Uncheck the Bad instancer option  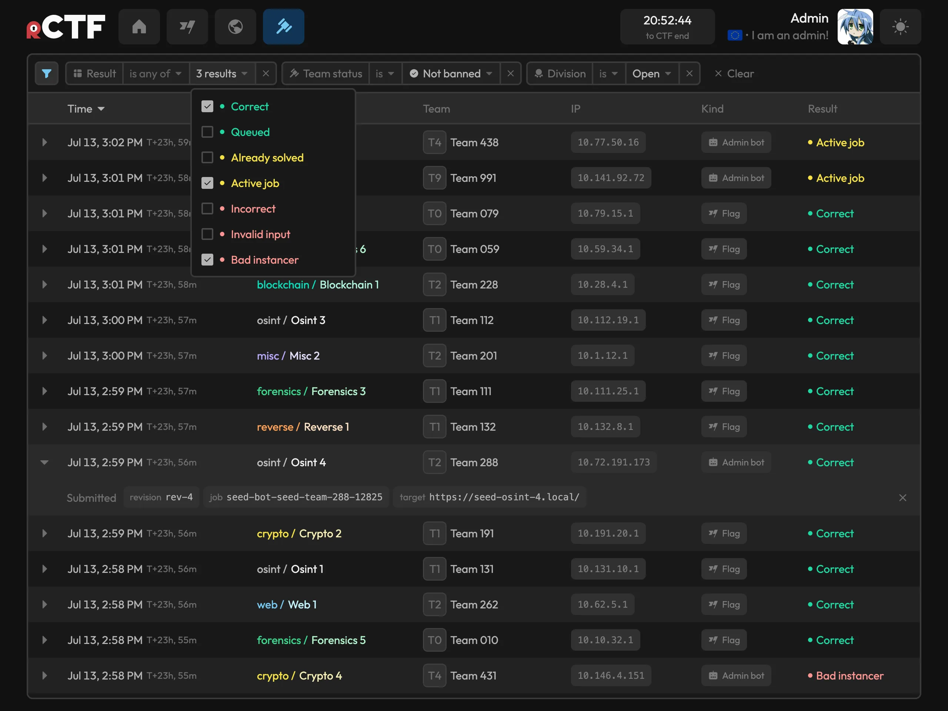pos(207,260)
